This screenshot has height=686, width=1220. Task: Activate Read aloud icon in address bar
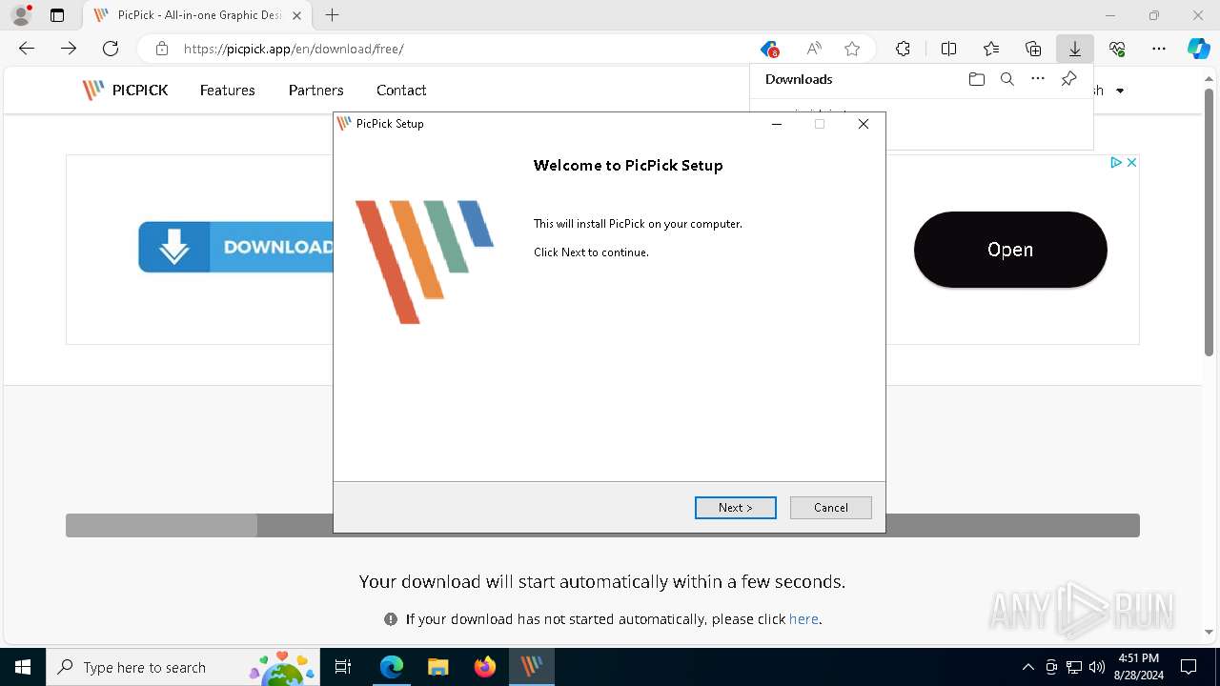point(814,49)
